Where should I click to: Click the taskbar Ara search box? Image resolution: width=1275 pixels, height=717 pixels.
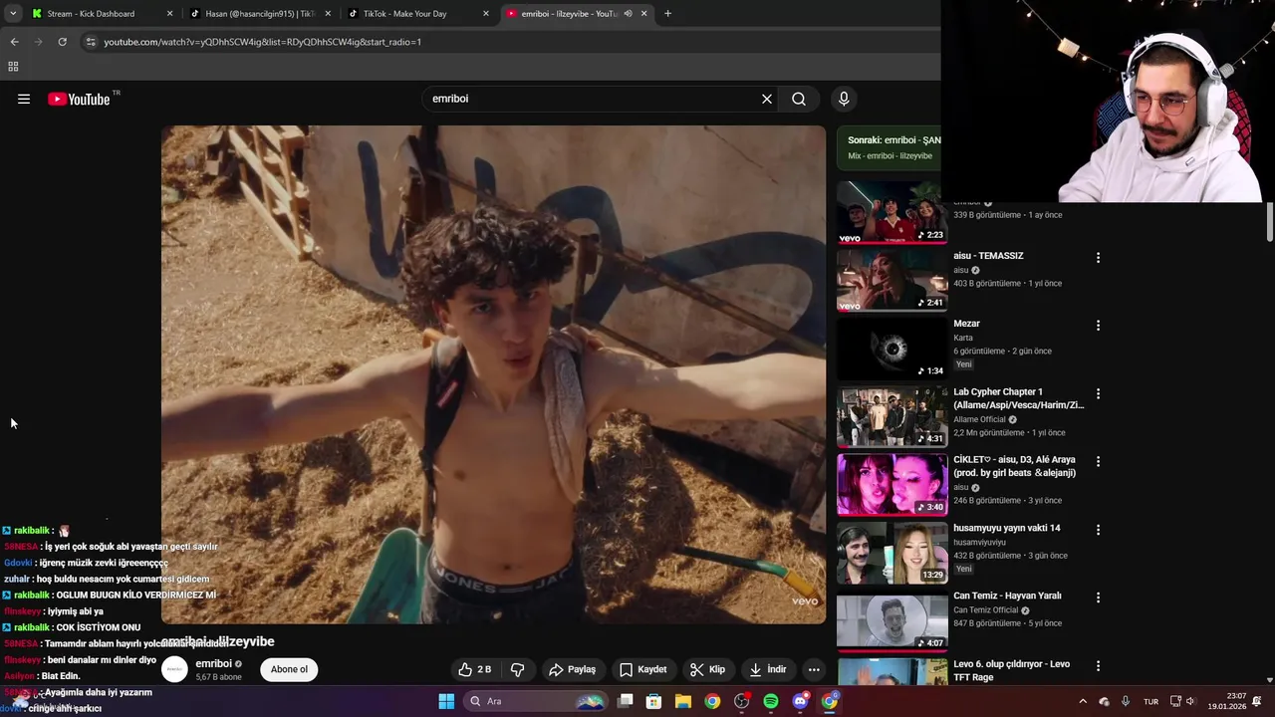pos(535,701)
